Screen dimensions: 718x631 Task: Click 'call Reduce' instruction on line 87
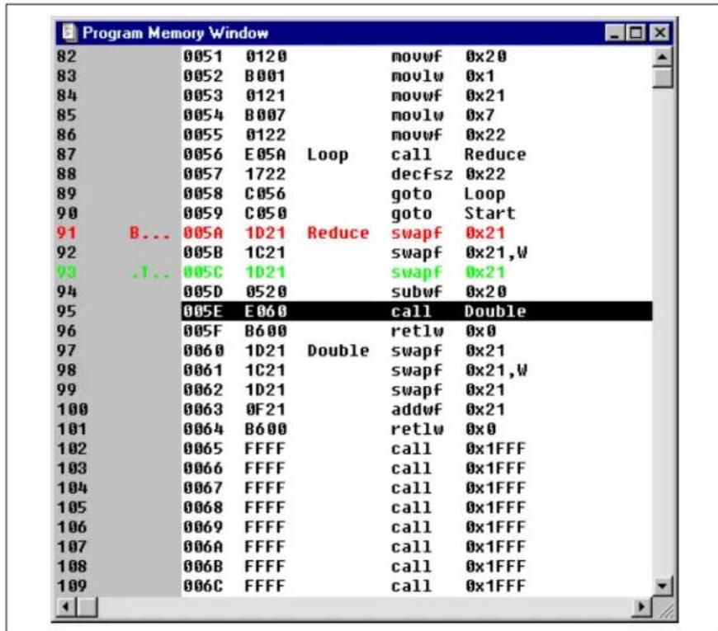point(458,155)
